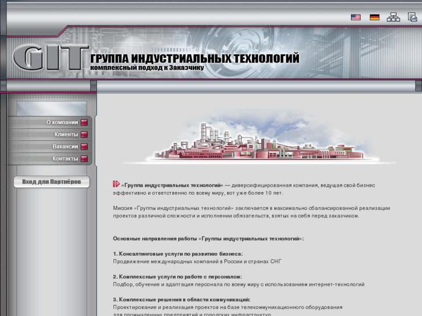
Task: Click the line starting Подбор, обучение и адаптация
Action: point(239,284)
